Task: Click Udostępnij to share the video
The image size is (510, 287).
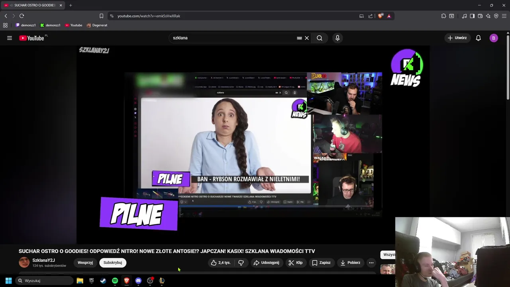Action: click(266, 263)
